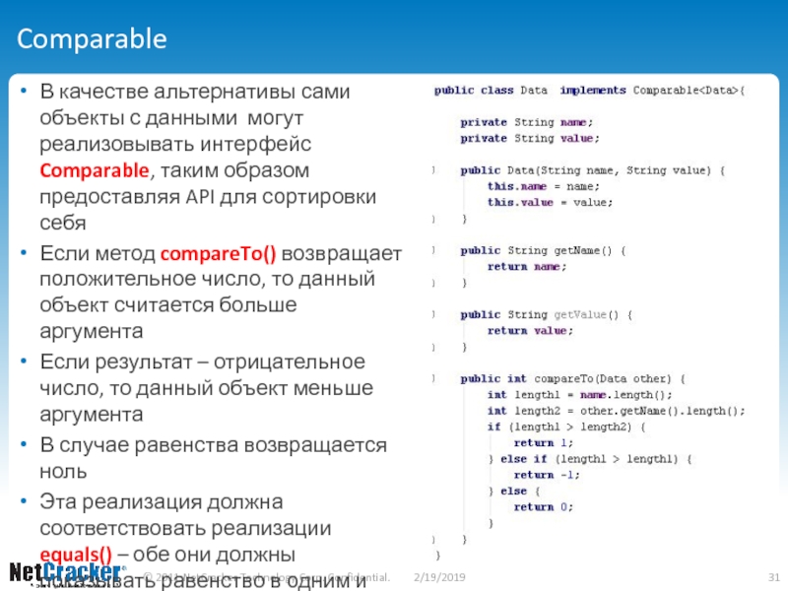Click the code line "return 0;"
This screenshot has width=788, height=591.
pos(544,507)
